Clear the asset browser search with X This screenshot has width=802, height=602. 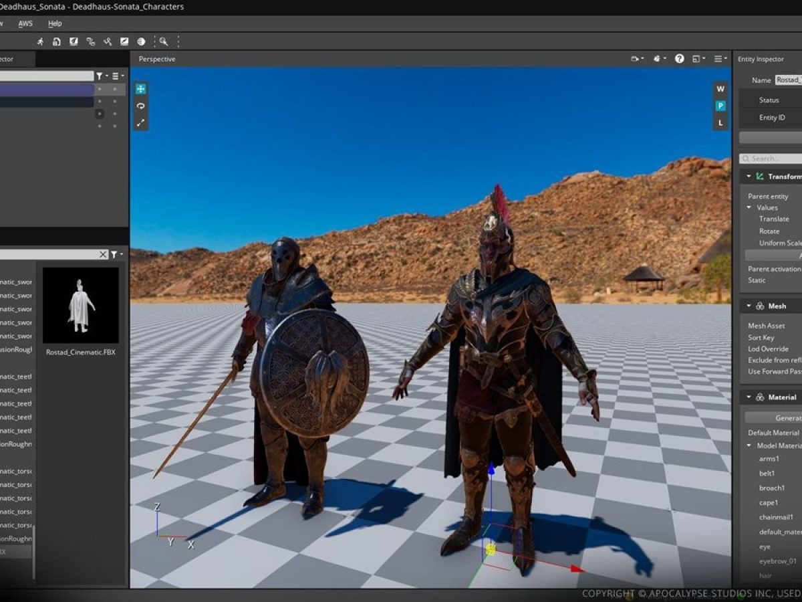[x=103, y=254]
